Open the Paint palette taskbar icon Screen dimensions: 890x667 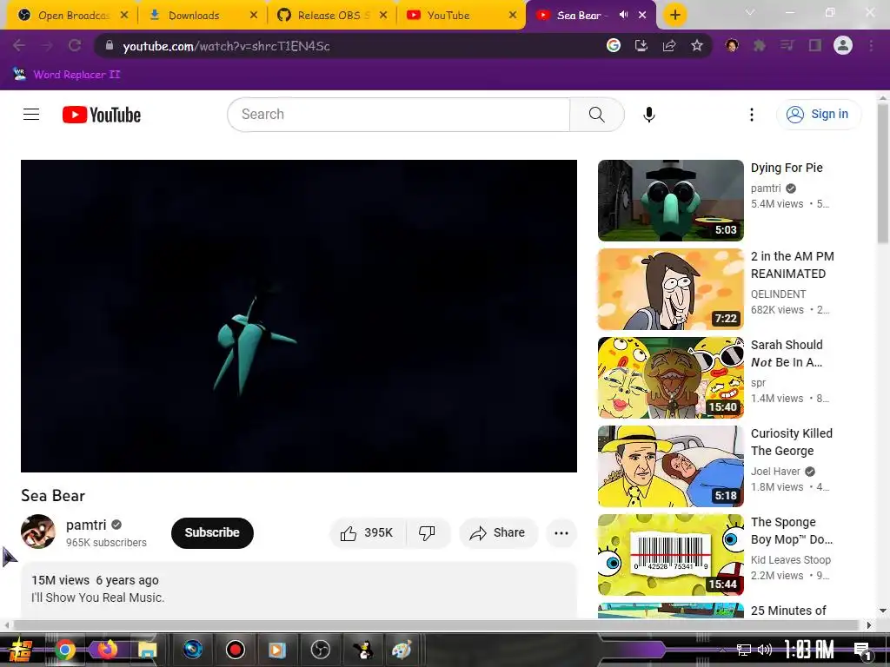pos(402,650)
